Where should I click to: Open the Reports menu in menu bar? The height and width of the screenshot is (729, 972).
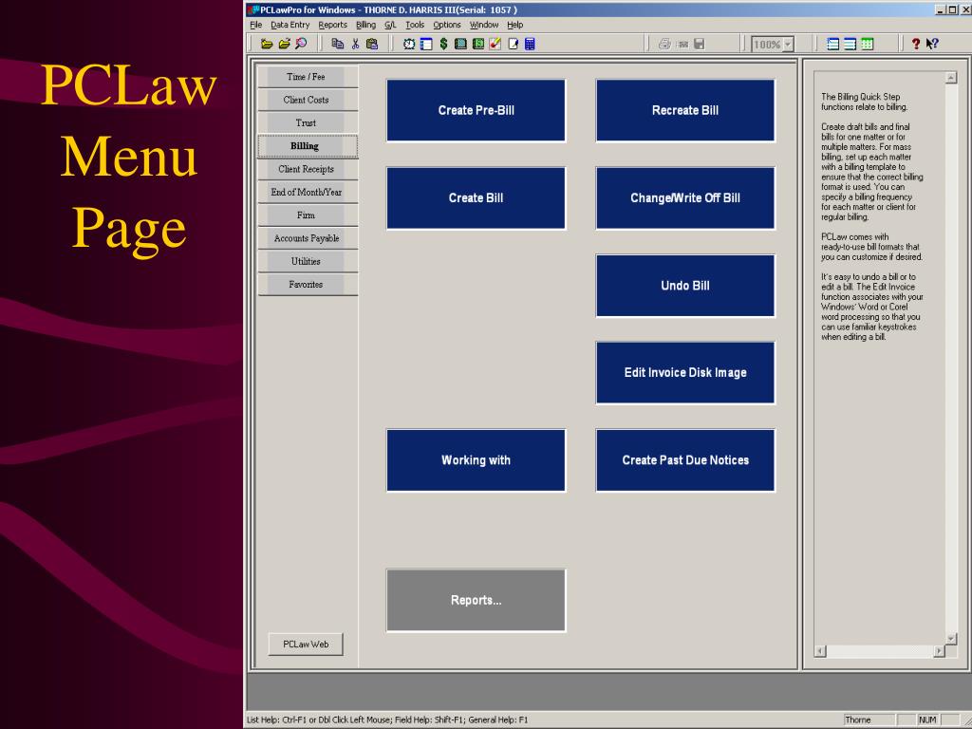[x=333, y=25]
